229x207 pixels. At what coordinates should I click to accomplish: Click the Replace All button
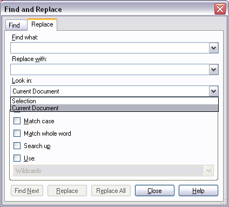tap(111, 191)
